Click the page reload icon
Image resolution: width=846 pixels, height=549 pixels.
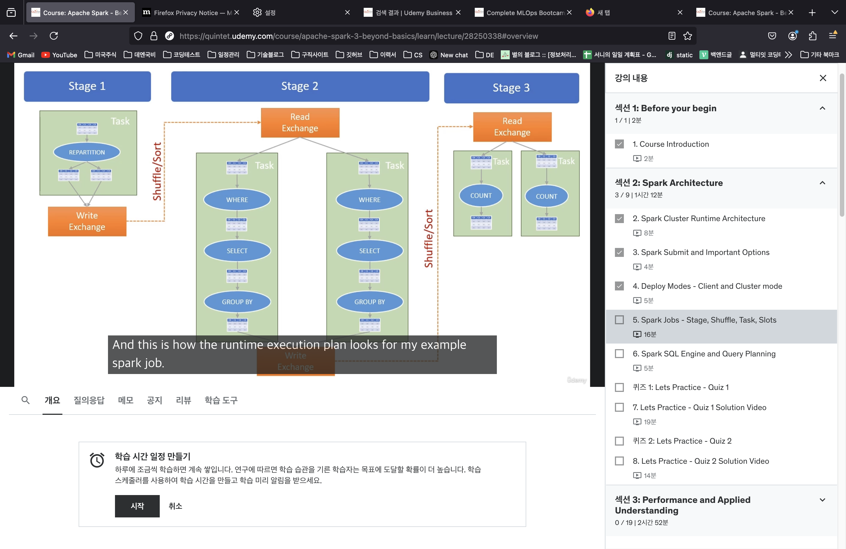point(54,36)
